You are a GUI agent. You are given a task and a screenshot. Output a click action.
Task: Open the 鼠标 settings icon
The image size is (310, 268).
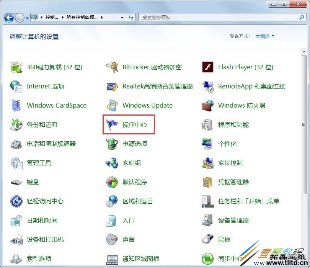tap(224, 239)
